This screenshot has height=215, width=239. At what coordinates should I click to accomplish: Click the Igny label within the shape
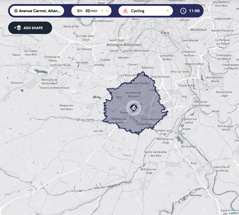click(x=119, y=97)
